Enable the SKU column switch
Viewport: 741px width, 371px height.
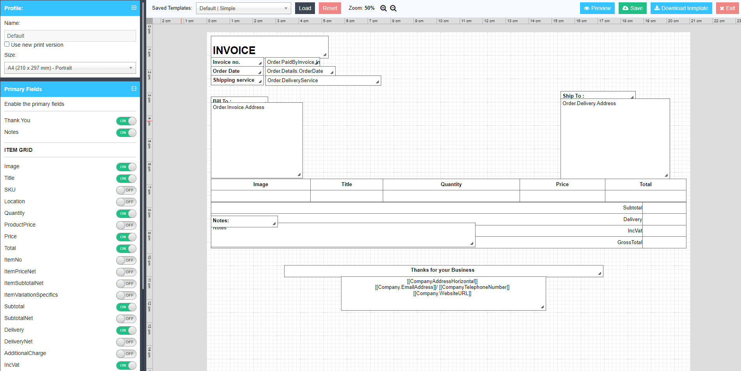126,190
